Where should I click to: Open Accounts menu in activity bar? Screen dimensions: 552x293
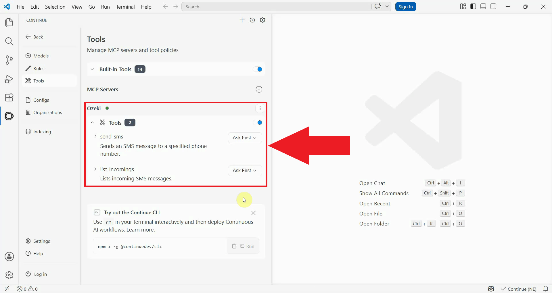click(x=9, y=257)
